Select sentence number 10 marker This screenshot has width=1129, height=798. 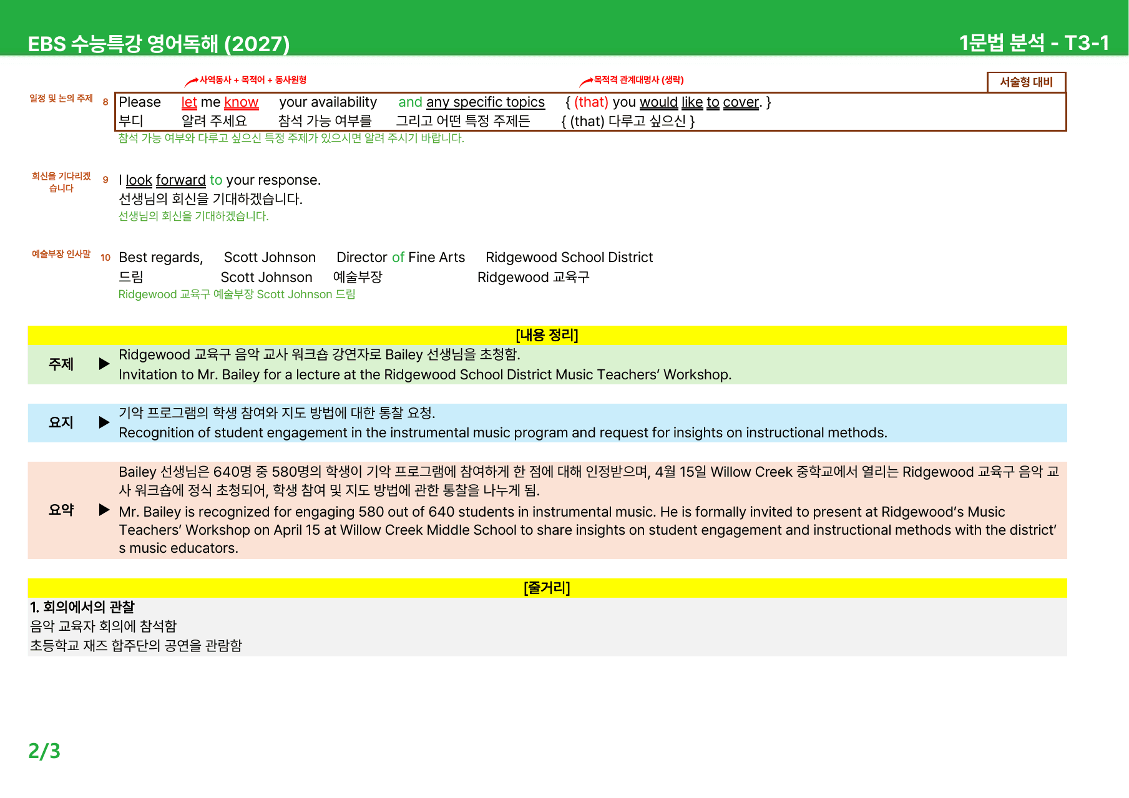coord(105,257)
